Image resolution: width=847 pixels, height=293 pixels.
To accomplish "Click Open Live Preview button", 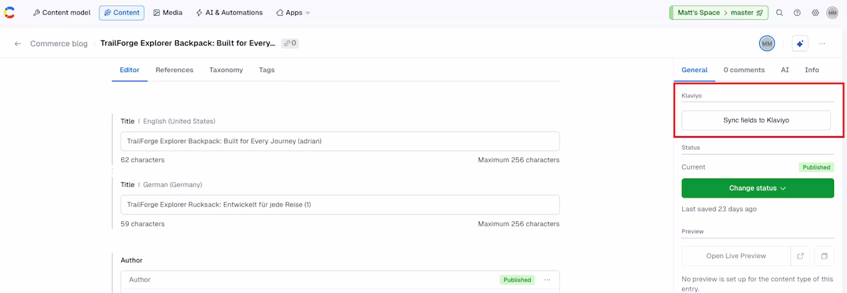I will point(736,256).
